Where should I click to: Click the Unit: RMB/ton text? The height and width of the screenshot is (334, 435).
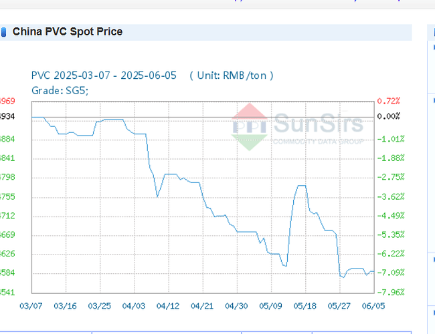pyautogui.click(x=232, y=75)
